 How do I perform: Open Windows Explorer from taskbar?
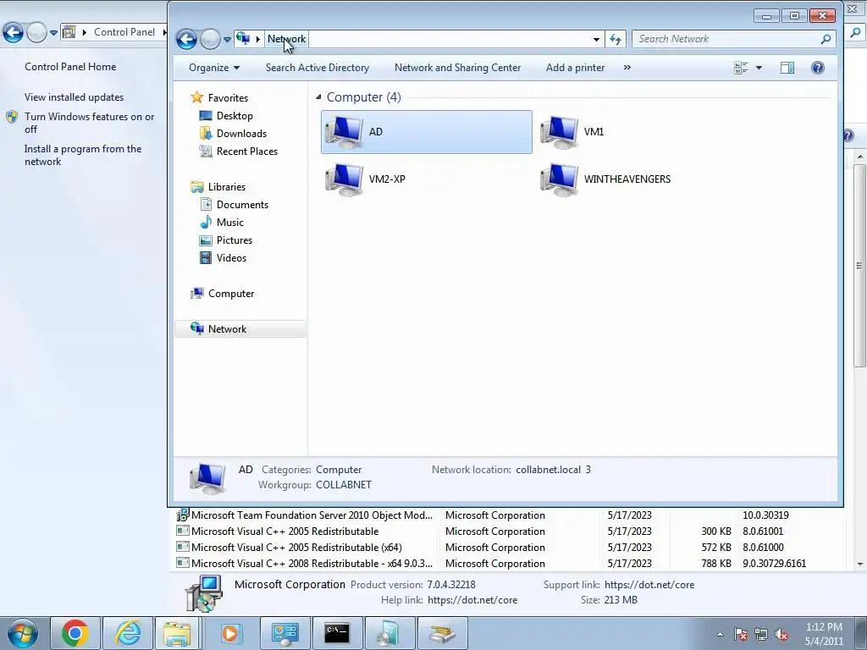[x=178, y=633]
